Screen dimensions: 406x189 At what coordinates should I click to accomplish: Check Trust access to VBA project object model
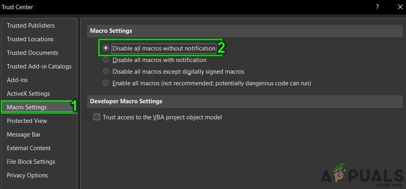tap(96, 117)
